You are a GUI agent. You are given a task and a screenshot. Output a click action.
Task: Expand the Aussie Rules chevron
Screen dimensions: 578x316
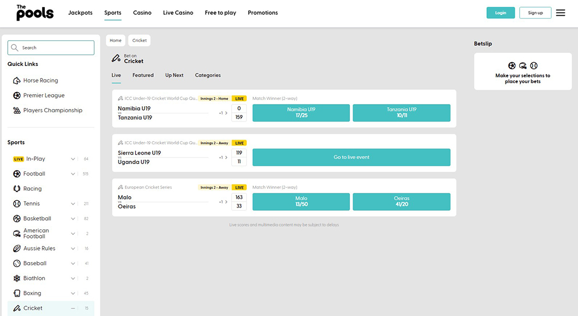coord(73,248)
